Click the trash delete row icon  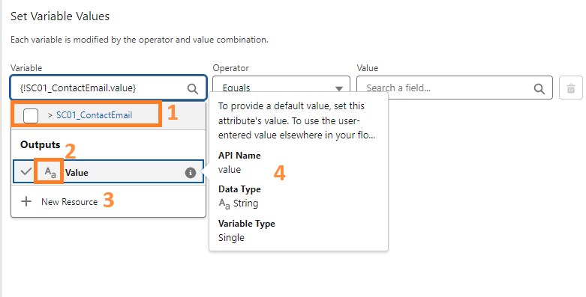(x=571, y=88)
